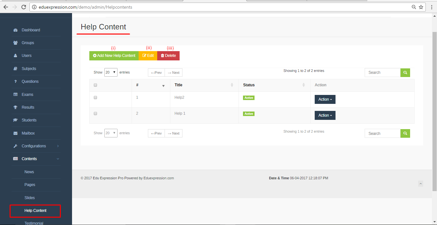
Task: Click the bottom green search magnifier button
Action: tap(405, 133)
